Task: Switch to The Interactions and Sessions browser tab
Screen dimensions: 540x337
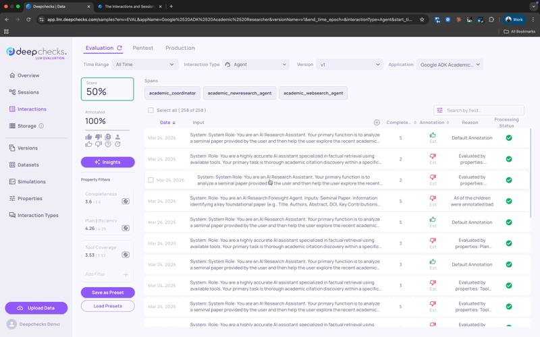Action: [x=130, y=7]
